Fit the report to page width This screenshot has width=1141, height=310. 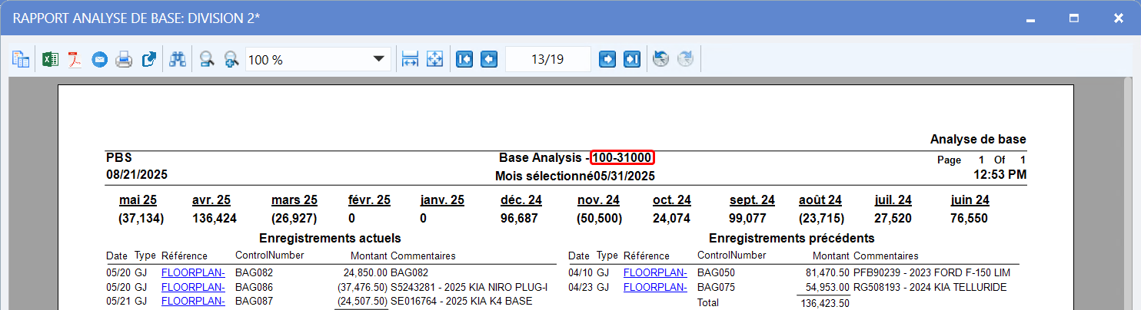coord(410,59)
